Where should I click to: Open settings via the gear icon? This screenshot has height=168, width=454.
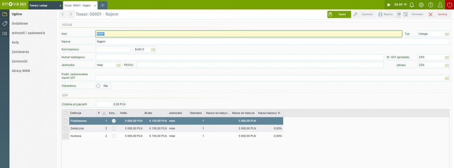click(x=421, y=4)
